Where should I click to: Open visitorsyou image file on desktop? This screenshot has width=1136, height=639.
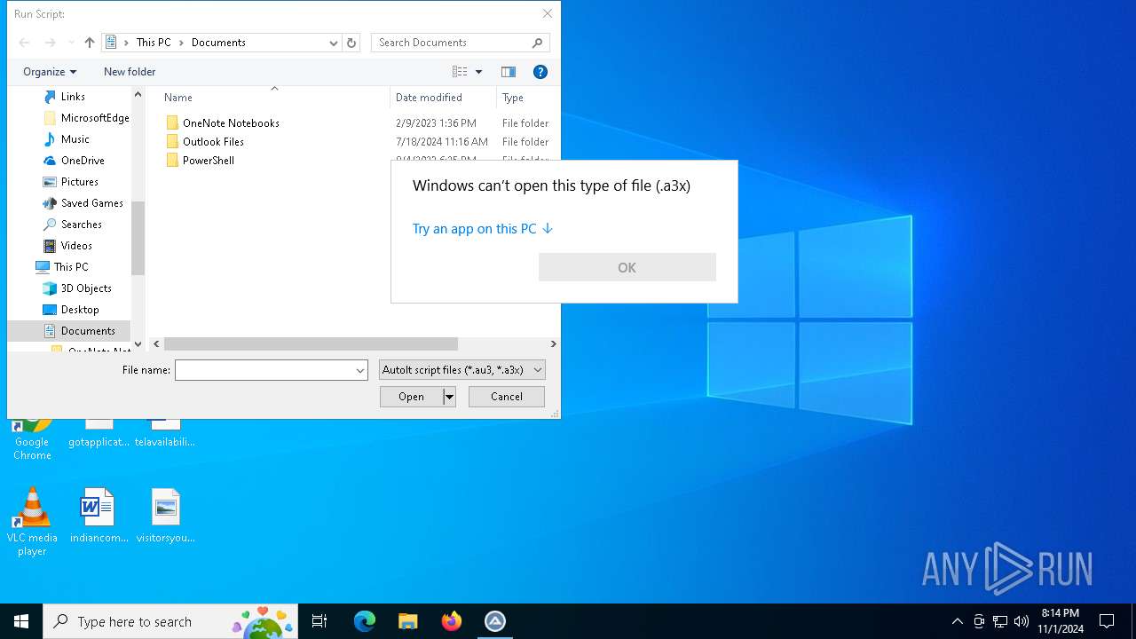[x=165, y=515]
